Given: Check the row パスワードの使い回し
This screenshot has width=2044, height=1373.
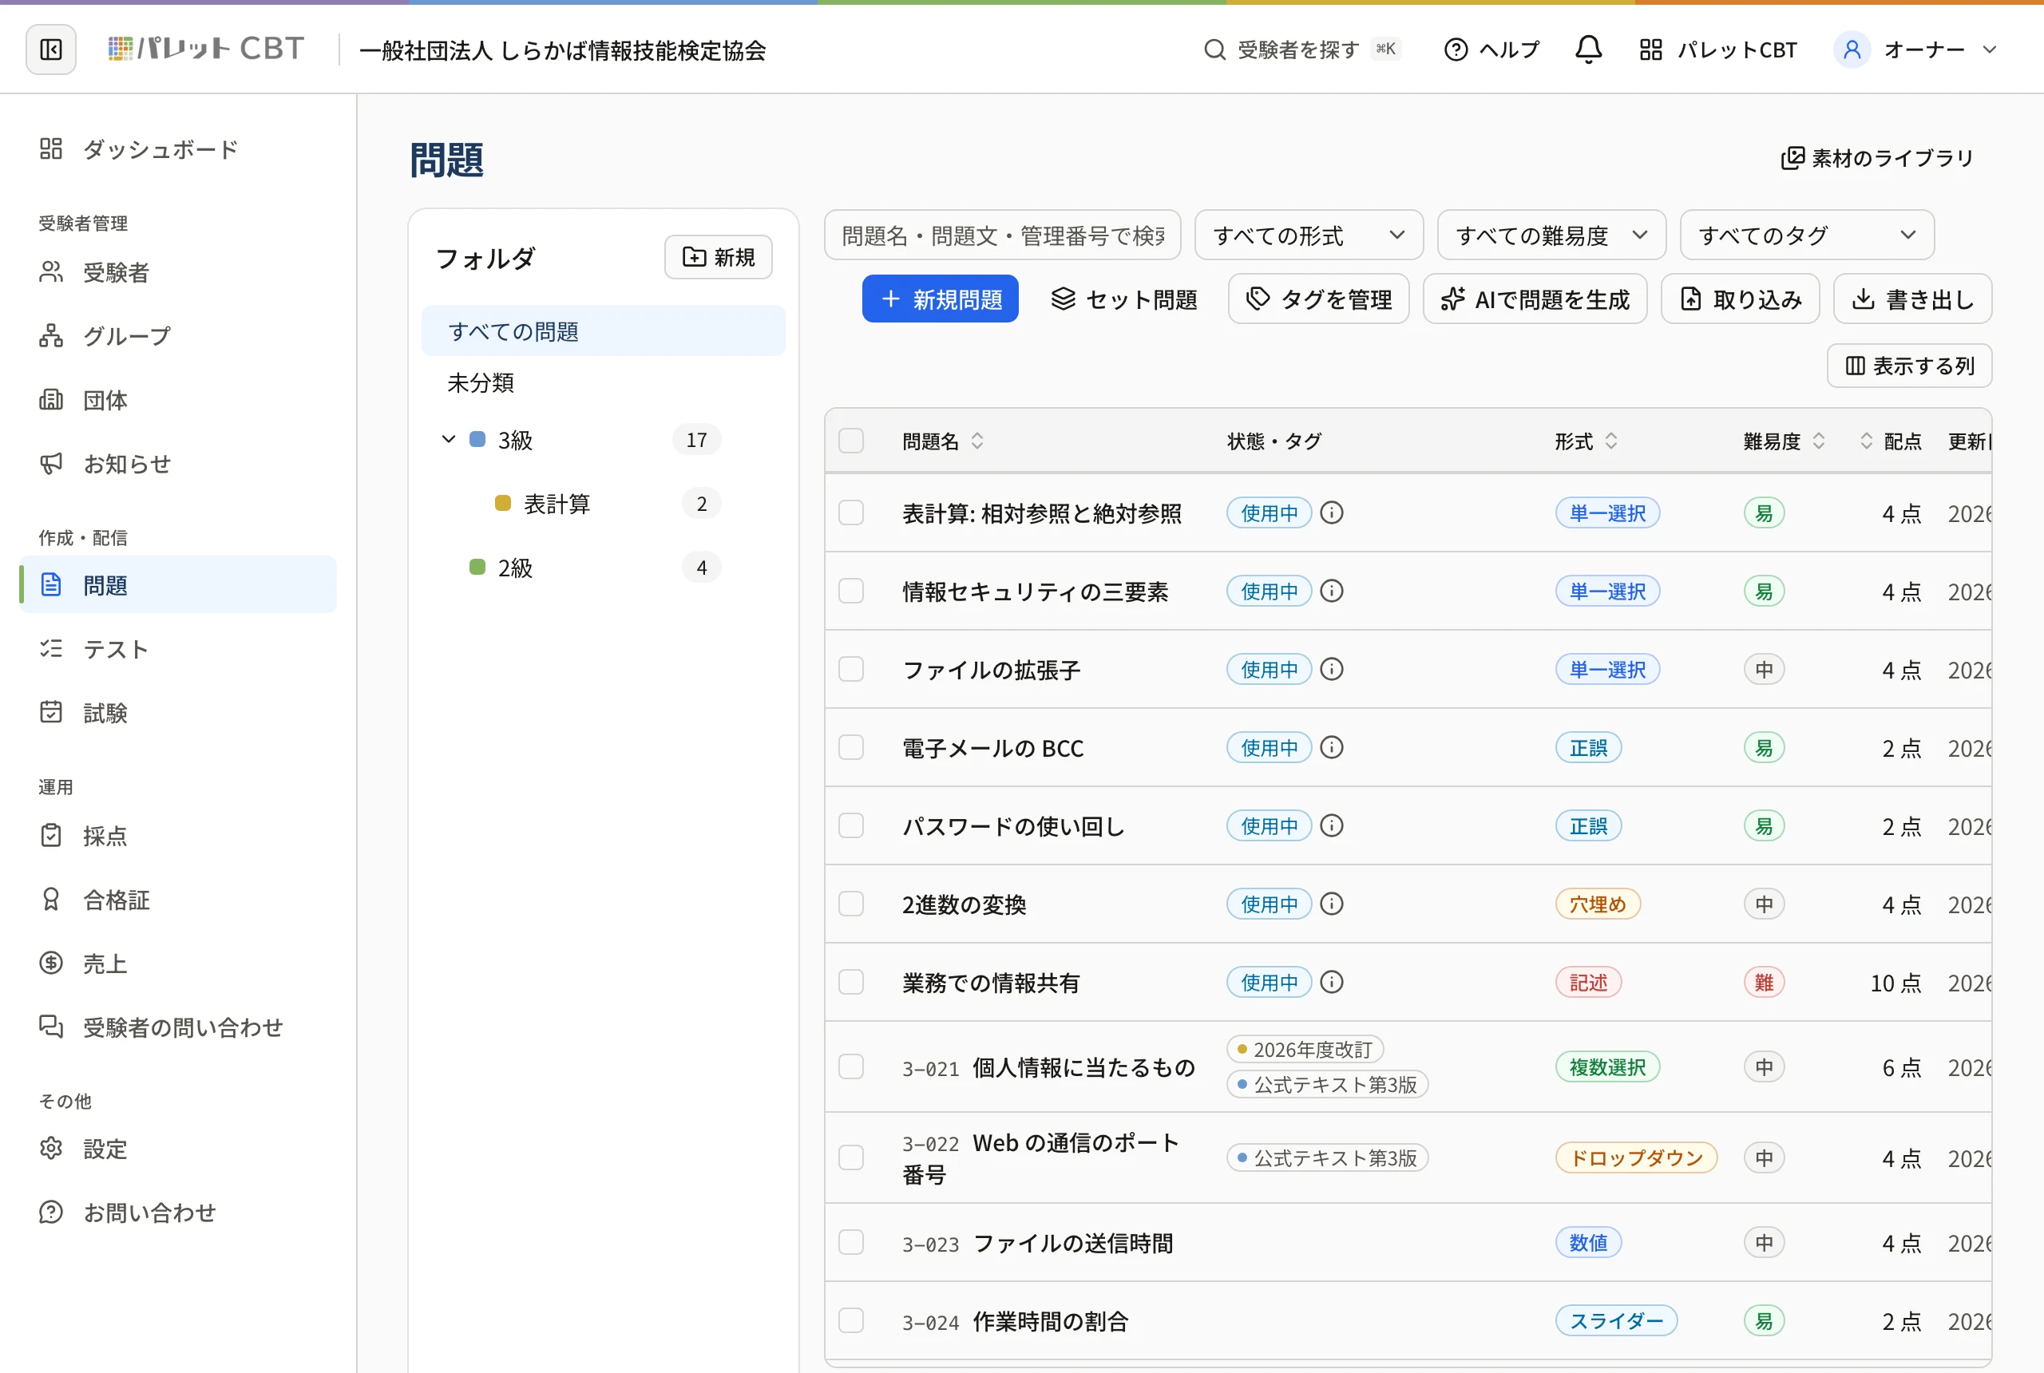Looking at the screenshot, I should (851, 825).
